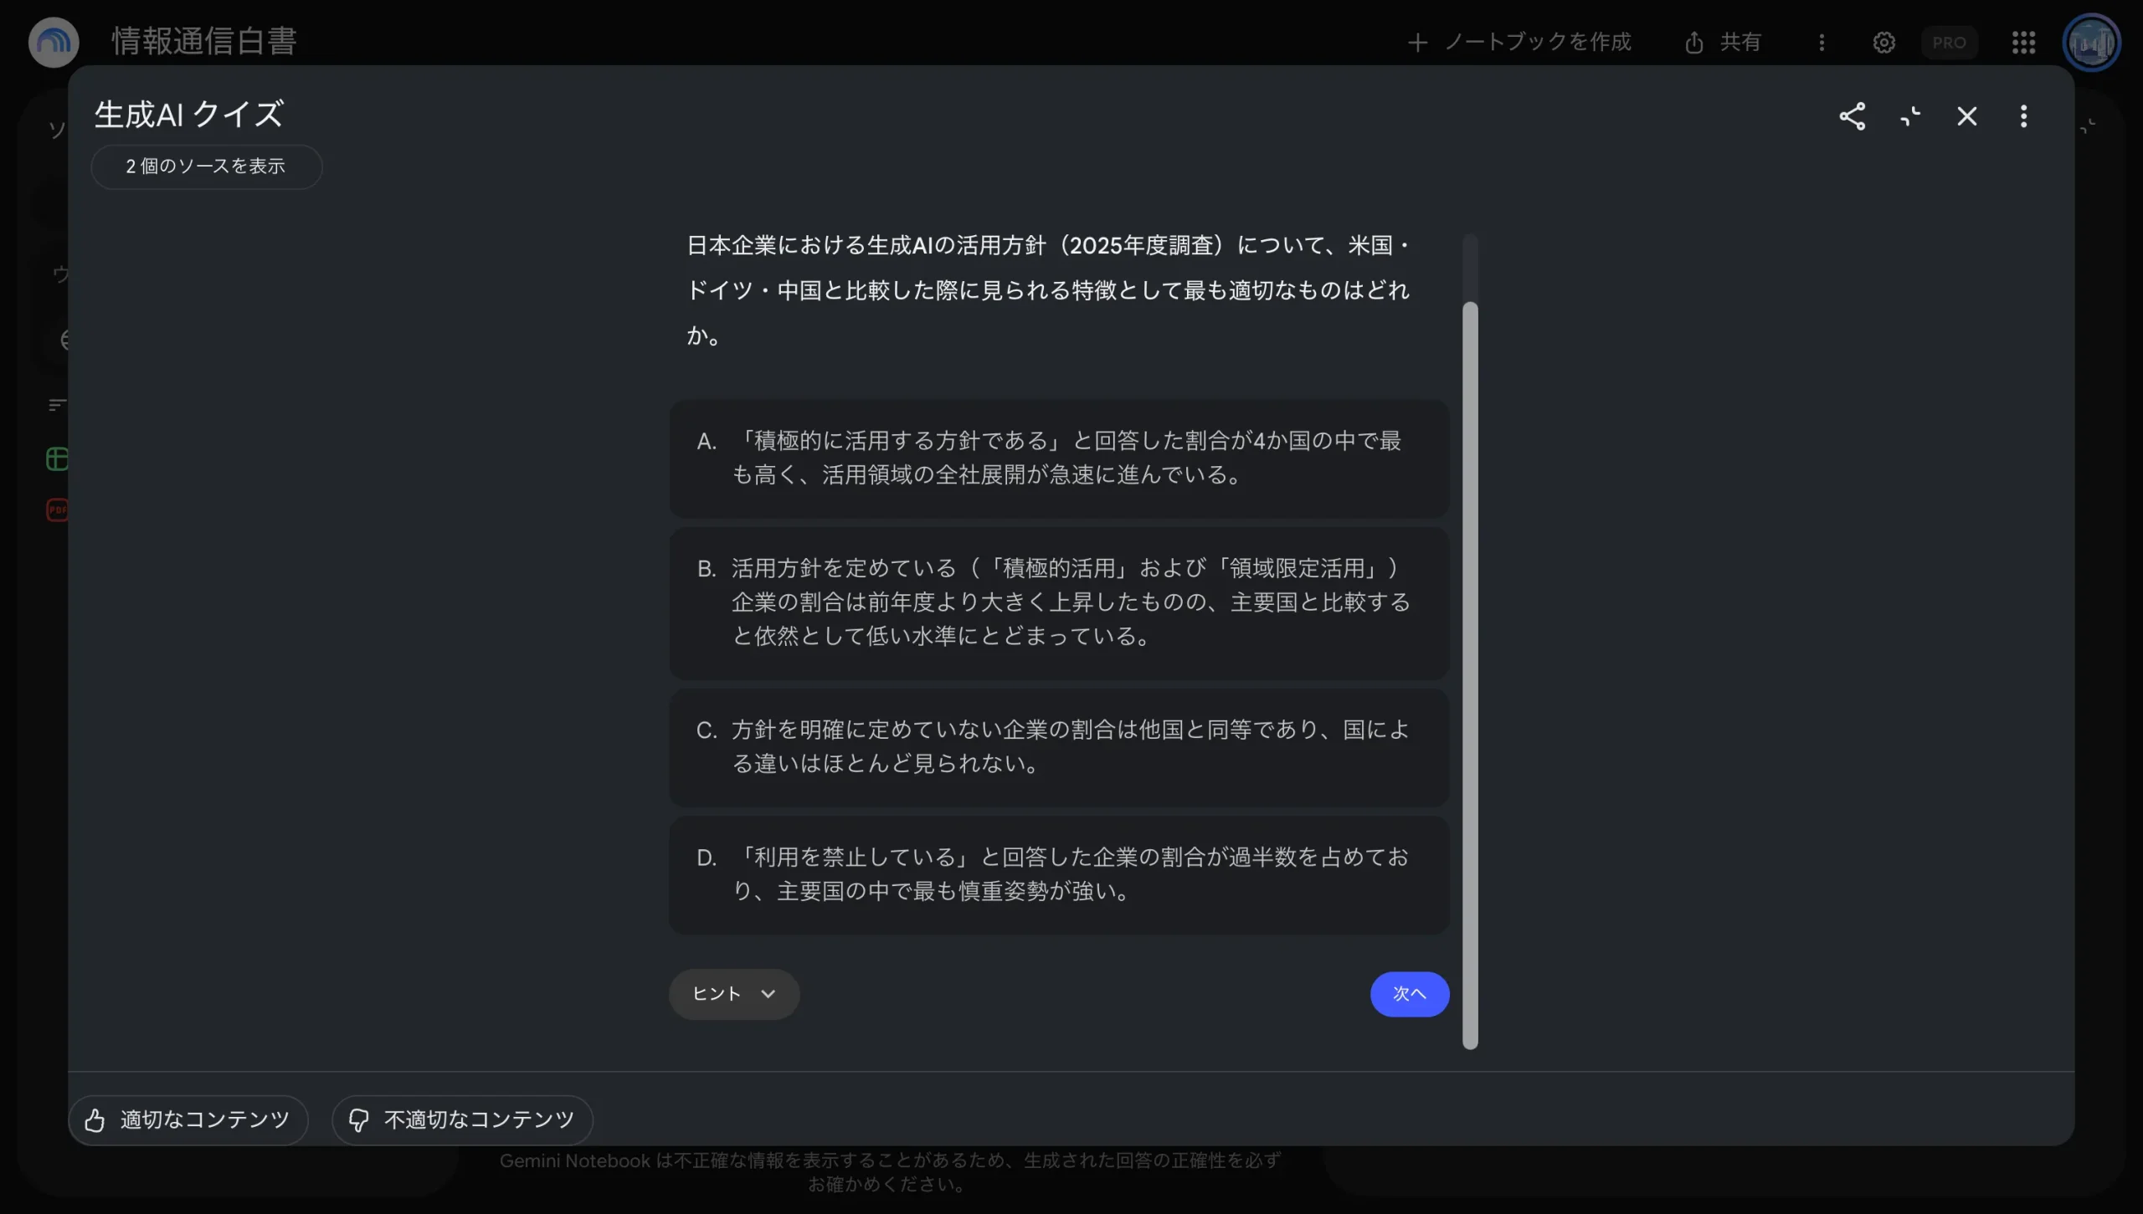
Task: Click the green table icon in sidebar
Action: pyautogui.click(x=57, y=458)
